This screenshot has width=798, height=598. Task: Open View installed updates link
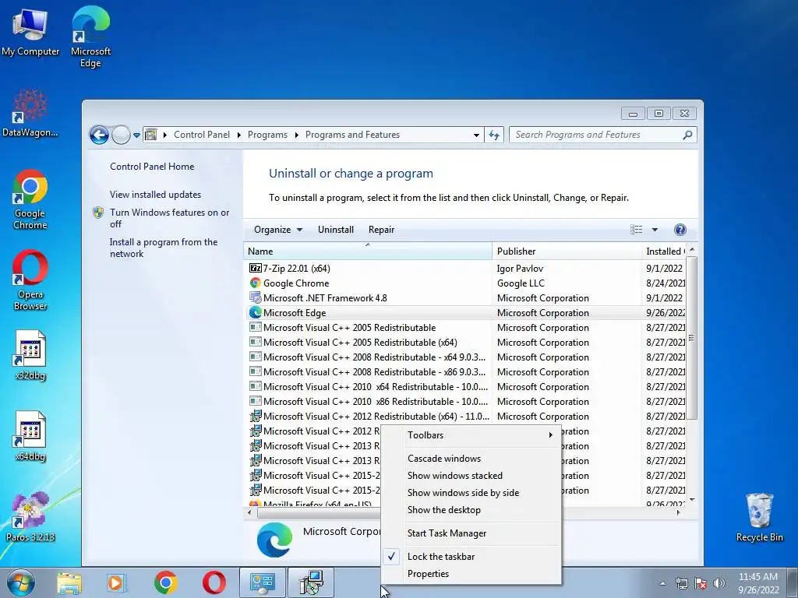click(155, 194)
